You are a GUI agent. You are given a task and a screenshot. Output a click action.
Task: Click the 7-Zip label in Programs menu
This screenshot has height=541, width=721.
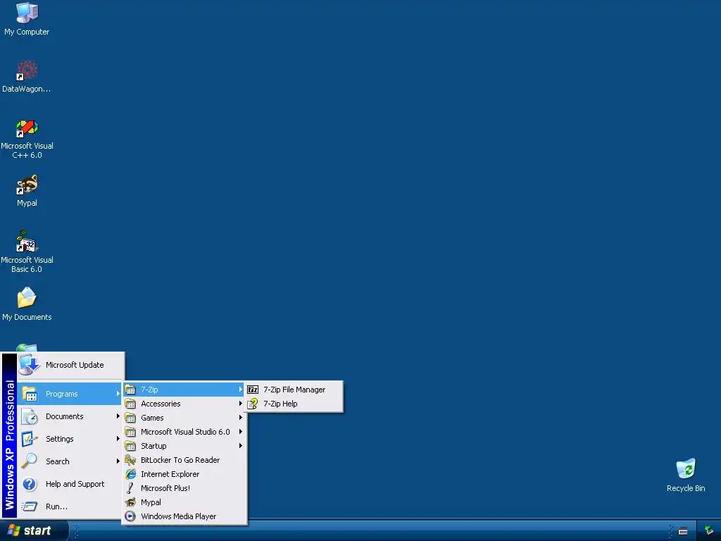(x=149, y=390)
